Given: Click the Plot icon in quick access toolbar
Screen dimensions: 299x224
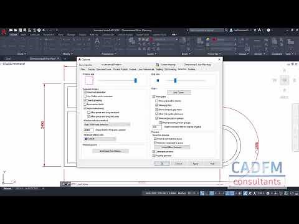Looking at the screenshot, I should click(x=39, y=30).
